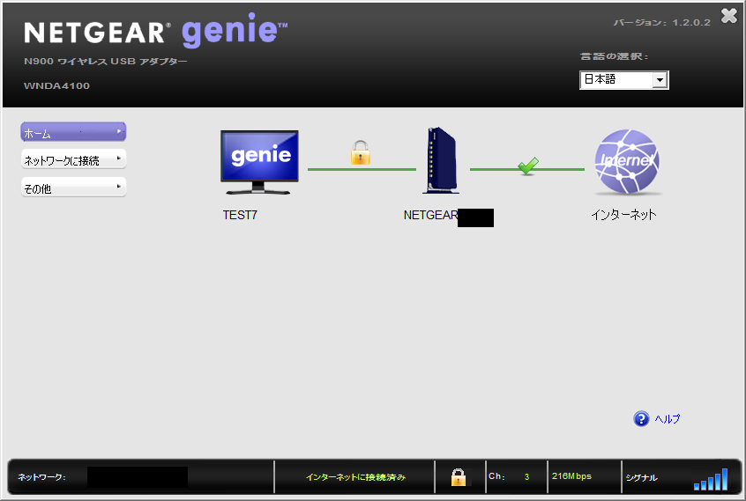Click the signal strength bars icon
This screenshot has width=746, height=501.
pyautogui.click(x=710, y=479)
